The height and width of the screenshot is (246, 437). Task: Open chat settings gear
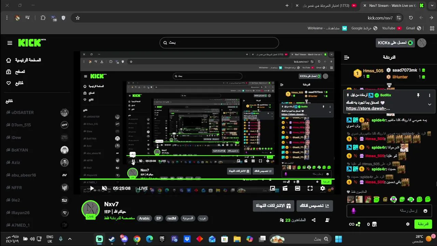click(408, 224)
